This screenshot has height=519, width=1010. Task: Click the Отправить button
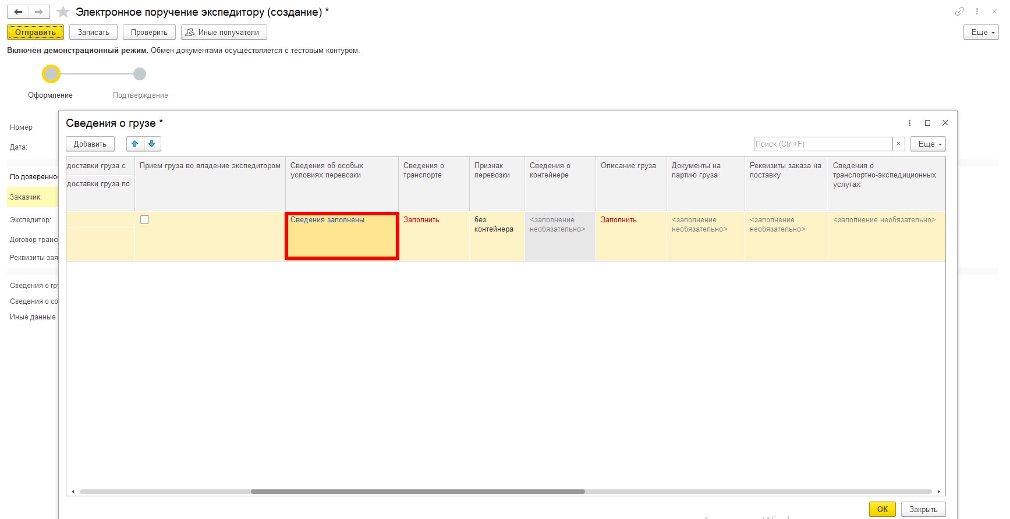point(36,32)
